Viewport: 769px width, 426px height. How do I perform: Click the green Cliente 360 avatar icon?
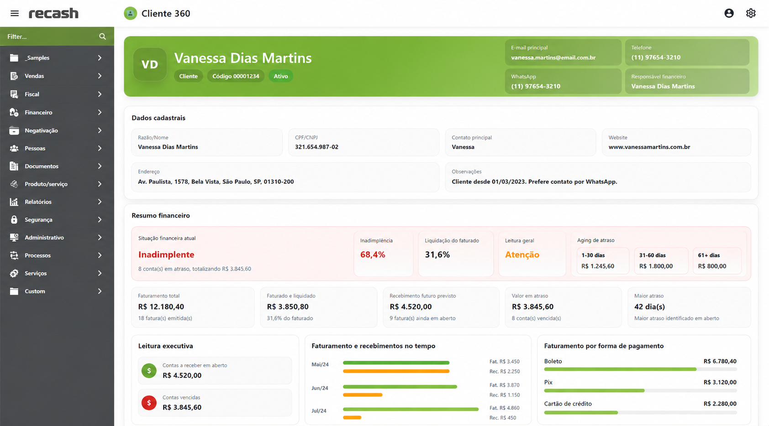[130, 13]
